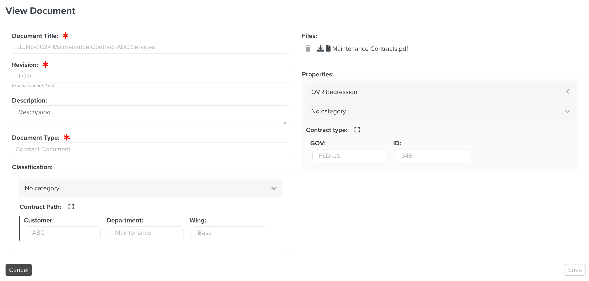Click the document file icon next to Maintenance Contracts.pdf

[328, 48]
